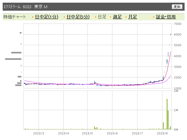
Task: Click the orange arrow before 月足
Action: coord(126,17)
